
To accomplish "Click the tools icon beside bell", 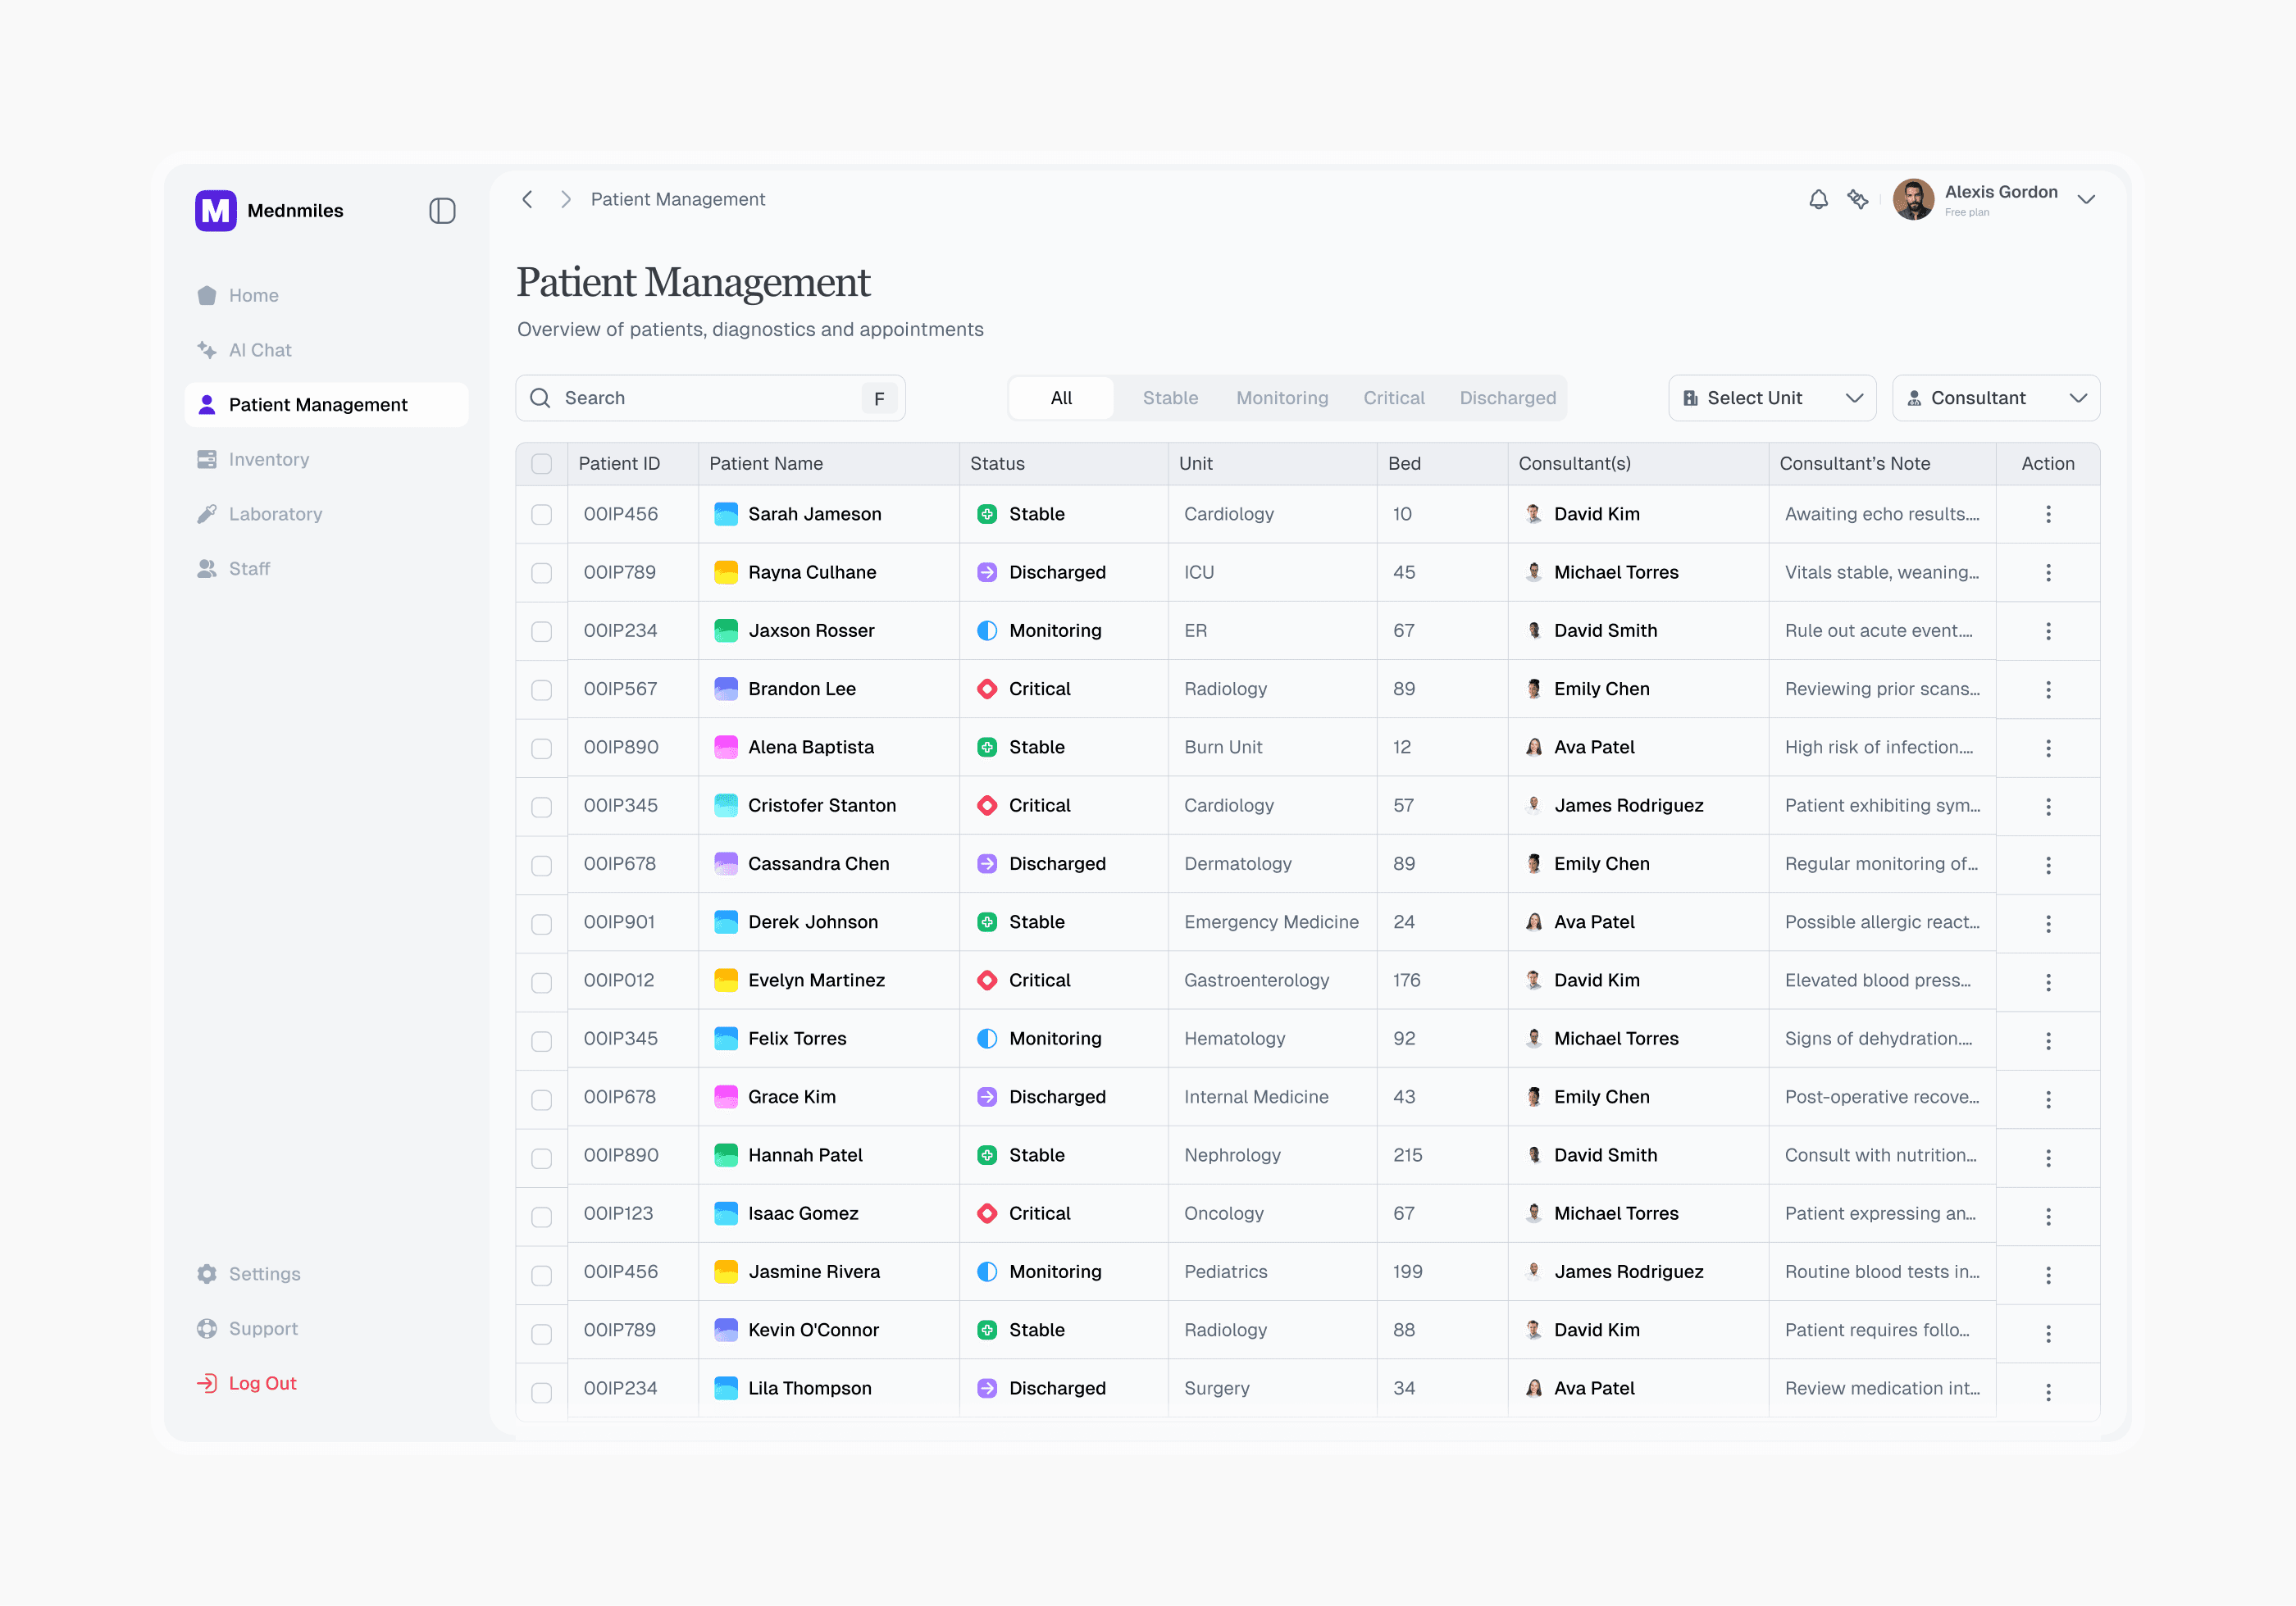I will click(x=1857, y=199).
